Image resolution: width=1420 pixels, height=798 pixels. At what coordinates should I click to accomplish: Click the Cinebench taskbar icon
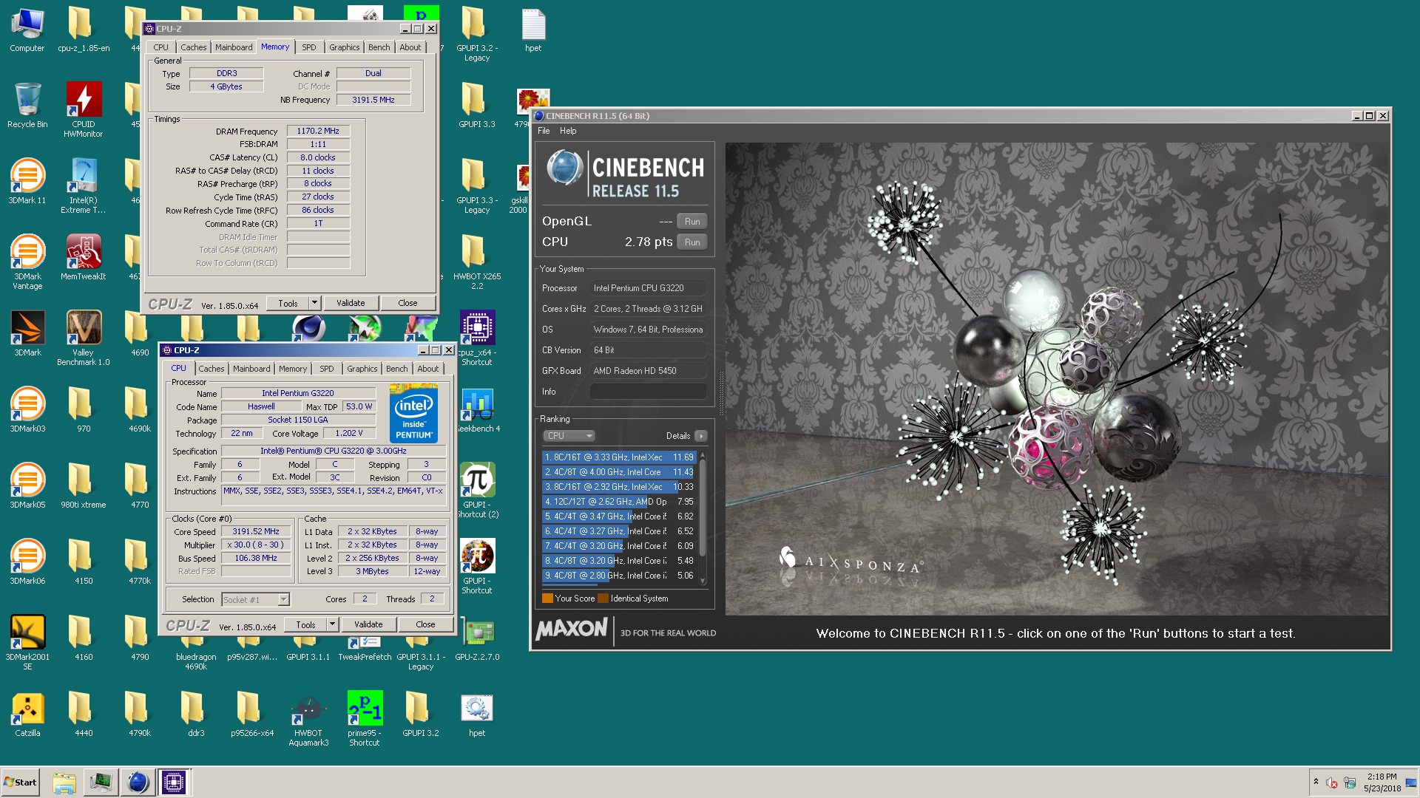pyautogui.click(x=138, y=782)
